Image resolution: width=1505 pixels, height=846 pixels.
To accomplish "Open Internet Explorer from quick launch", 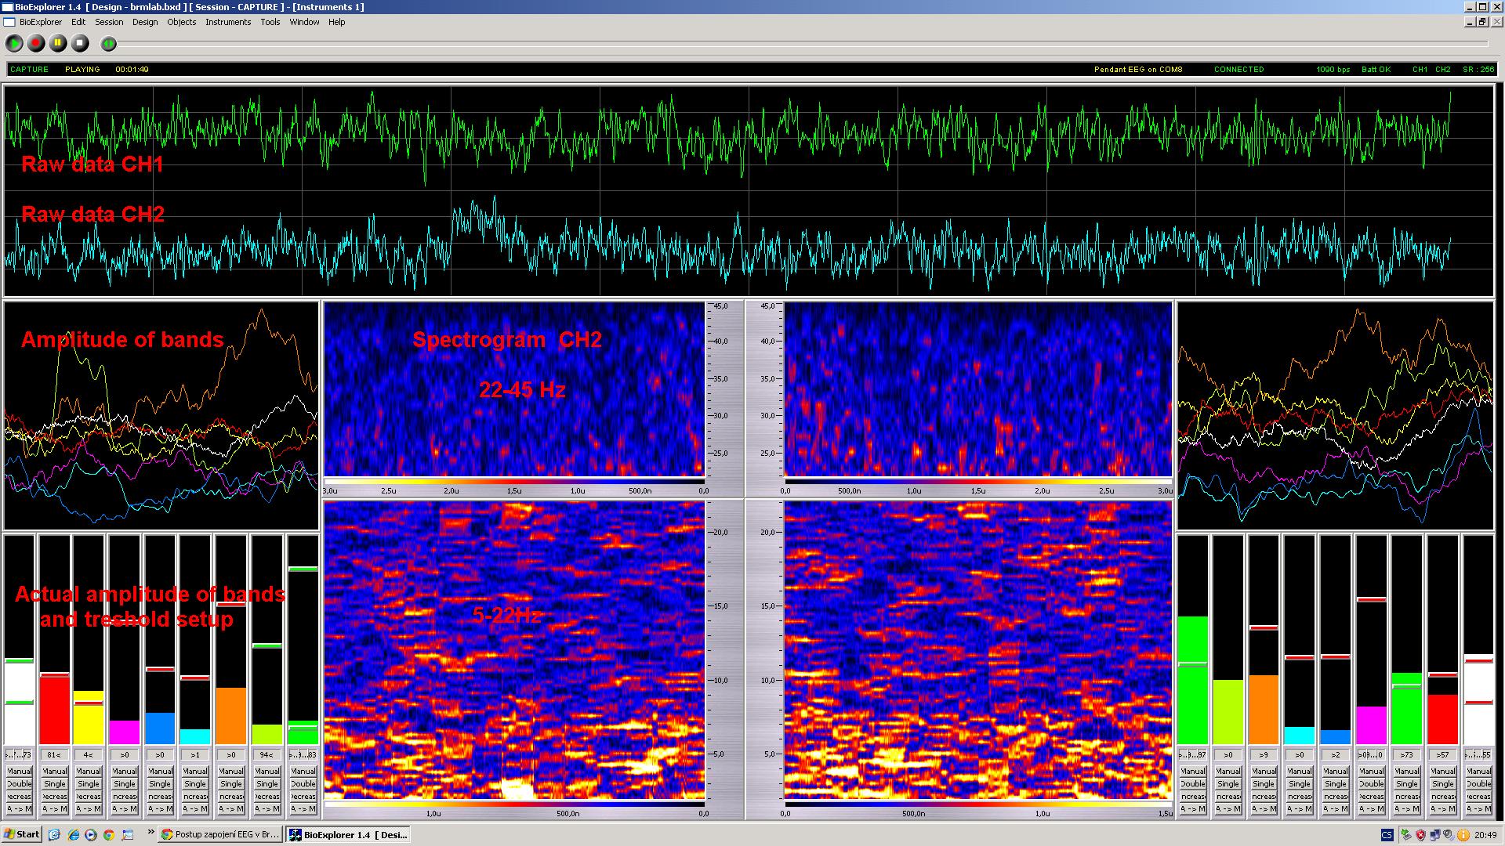I will (x=73, y=835).
